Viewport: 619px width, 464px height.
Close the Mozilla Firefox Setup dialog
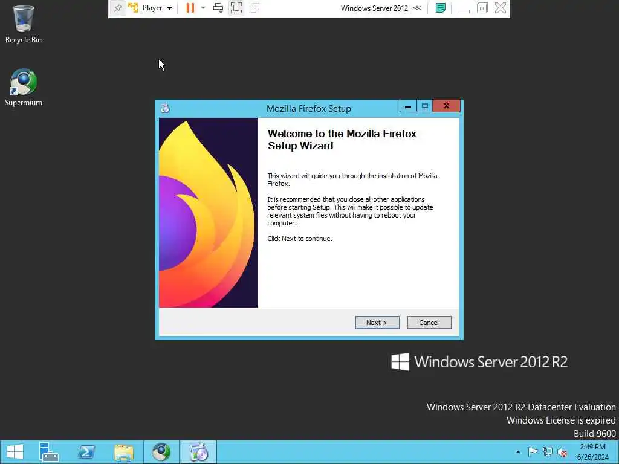446,106
